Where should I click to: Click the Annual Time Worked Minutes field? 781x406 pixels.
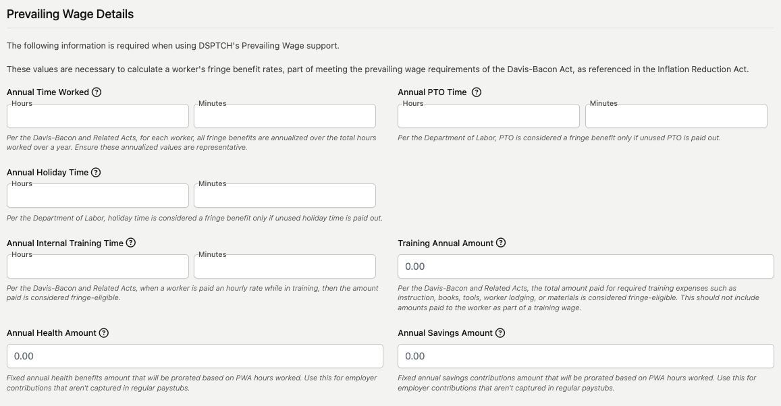point(284,117)
